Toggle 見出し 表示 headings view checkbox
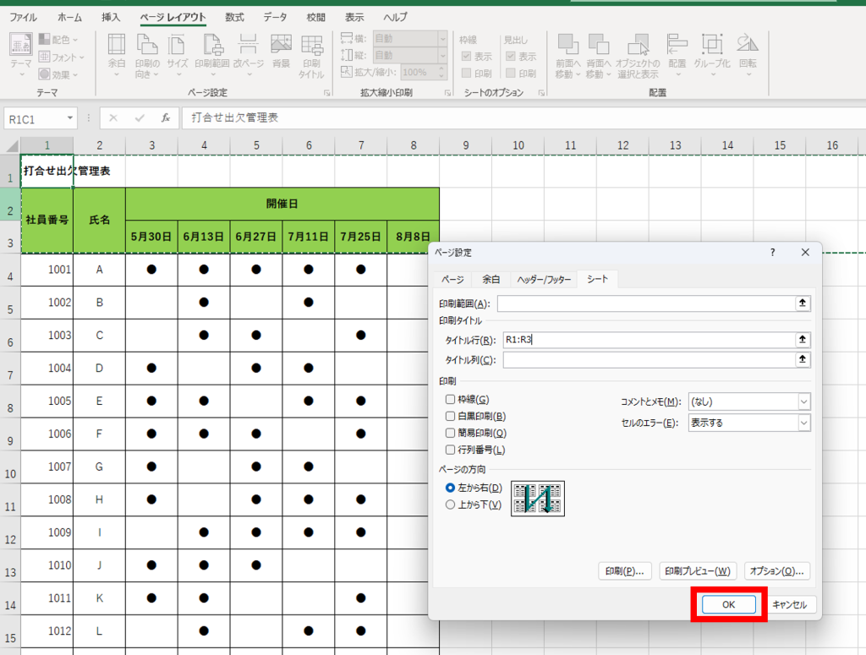This screenshot has width=866, height=655. 510,57
